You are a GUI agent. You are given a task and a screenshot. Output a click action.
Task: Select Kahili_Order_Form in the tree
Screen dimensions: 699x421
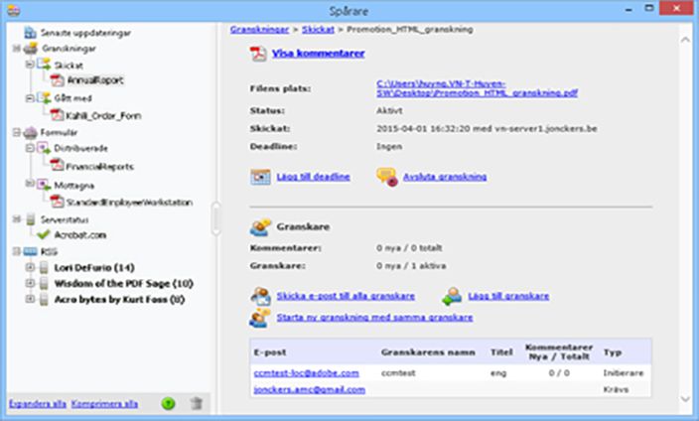(103, 116)
